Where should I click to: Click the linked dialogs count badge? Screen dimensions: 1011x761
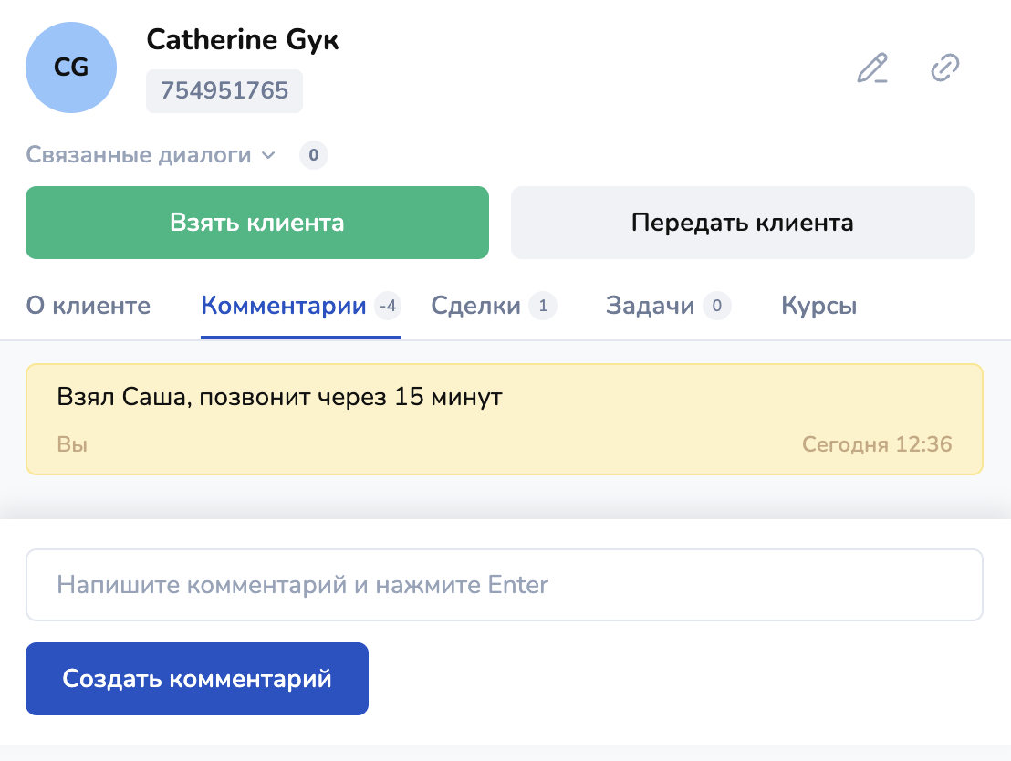tap(313, 155)
